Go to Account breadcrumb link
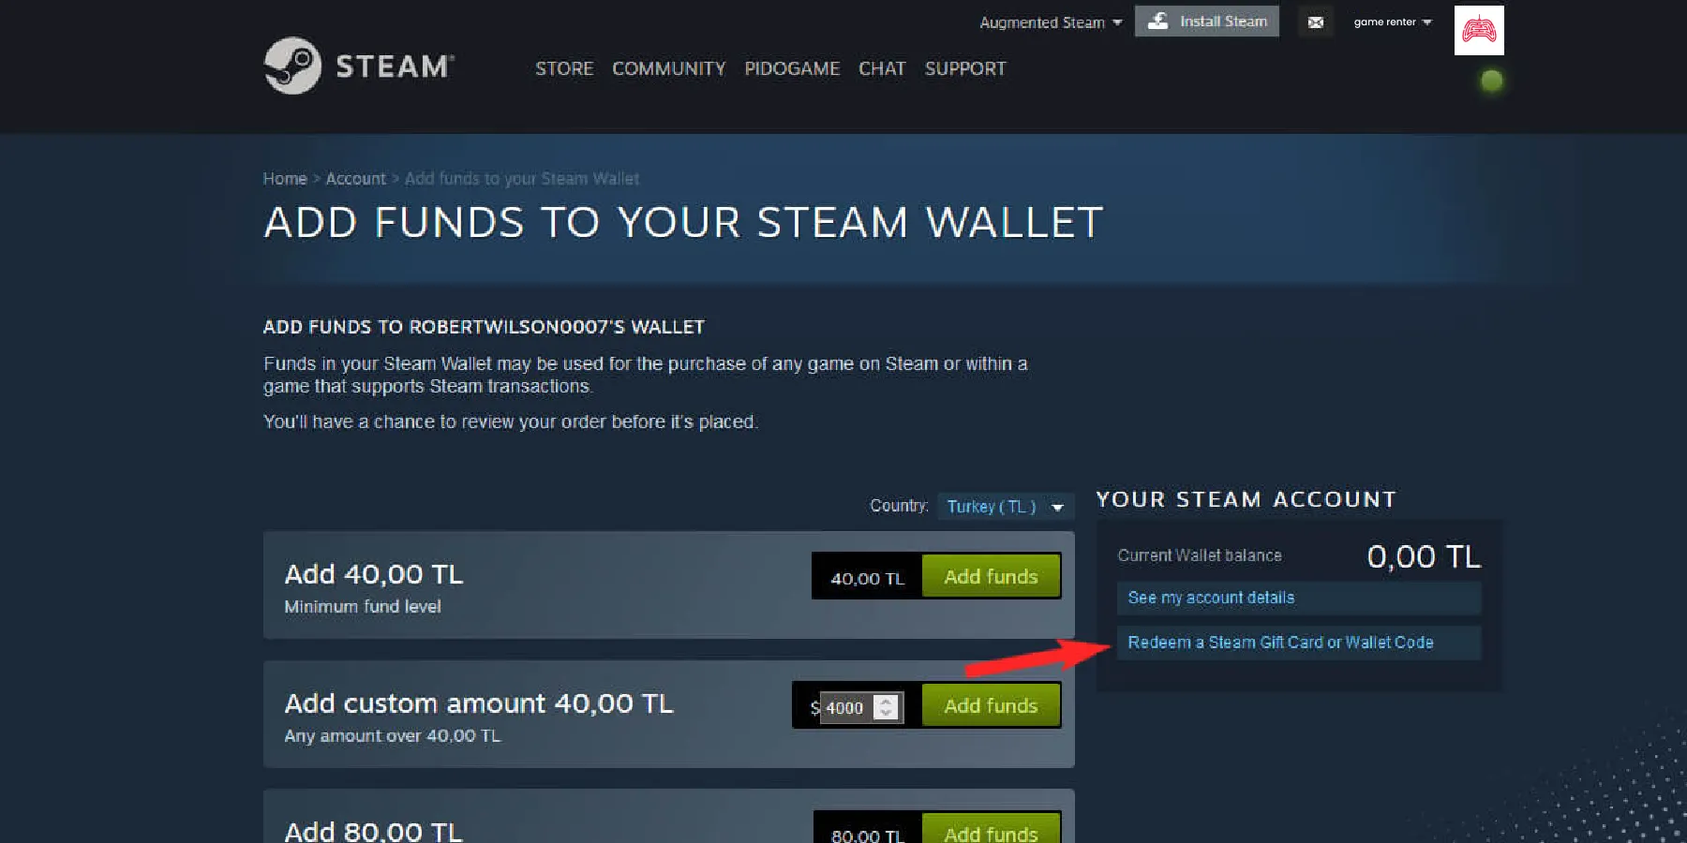 [355, 179]
